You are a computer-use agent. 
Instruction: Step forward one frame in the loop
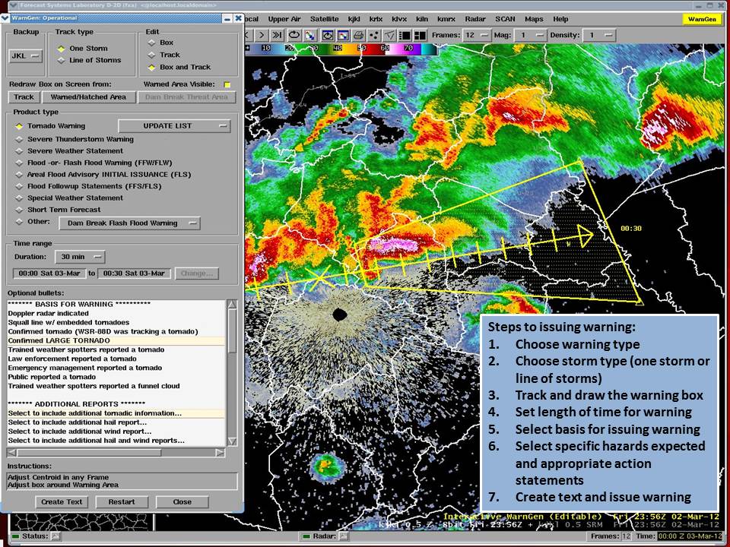pos(262,35)
